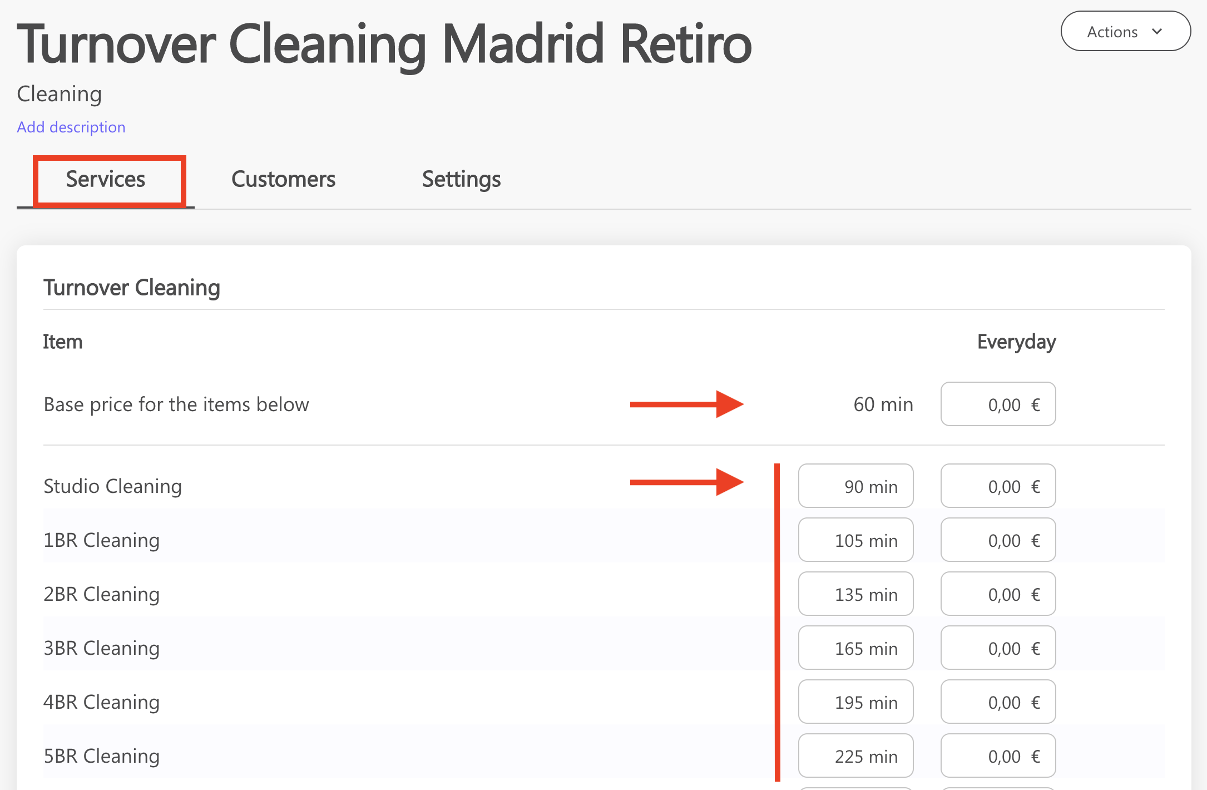
Task: Click the Add description link
Action: [x=71, y=127]
